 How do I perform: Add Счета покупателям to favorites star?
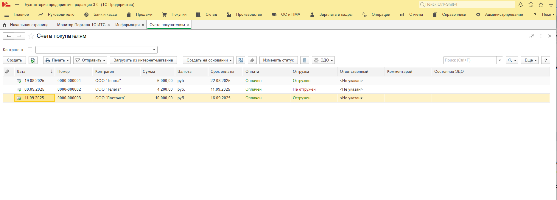31,36
